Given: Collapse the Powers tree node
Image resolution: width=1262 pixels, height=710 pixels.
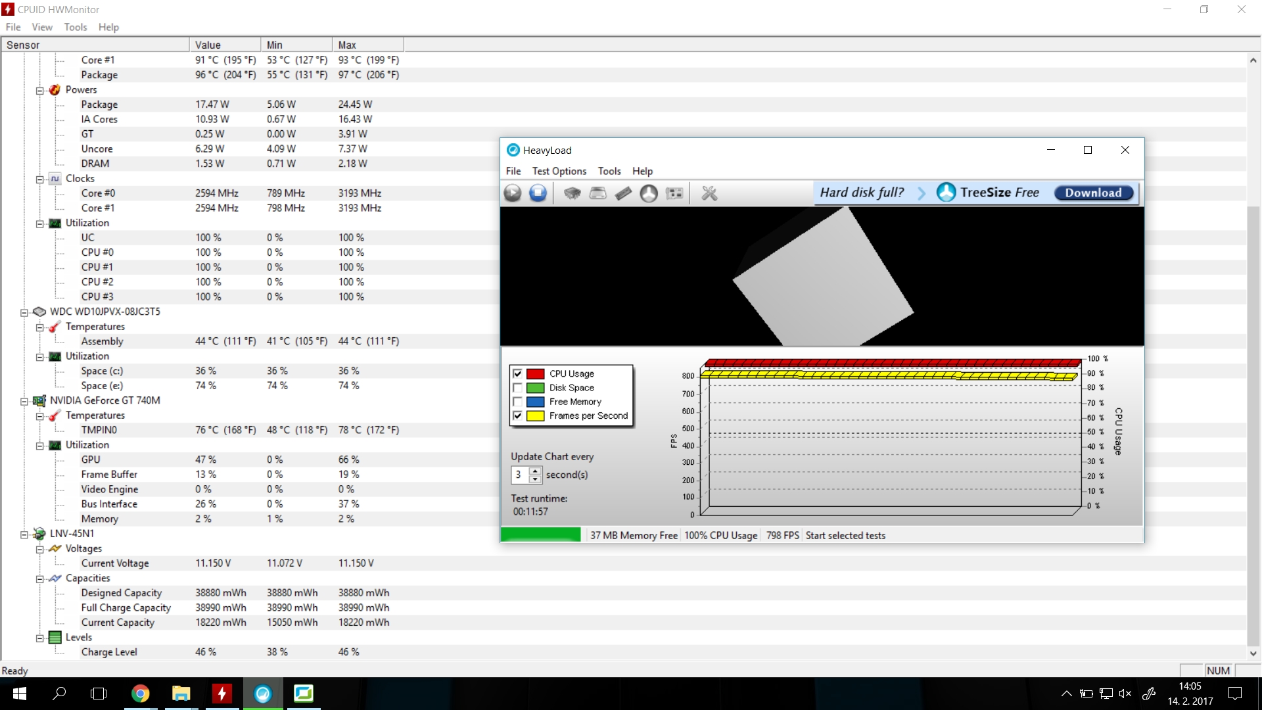Looking at the screenshot, I should click(x=39, y=90).
